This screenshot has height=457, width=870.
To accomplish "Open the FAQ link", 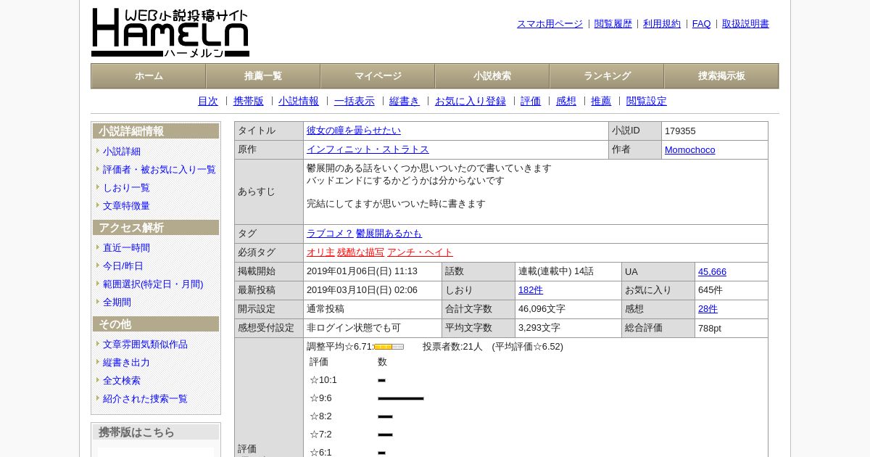I will (x=702, y=24).
